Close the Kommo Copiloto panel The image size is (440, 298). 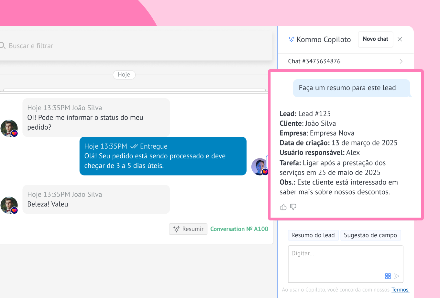pyautogui.click(x=400, y=39)
